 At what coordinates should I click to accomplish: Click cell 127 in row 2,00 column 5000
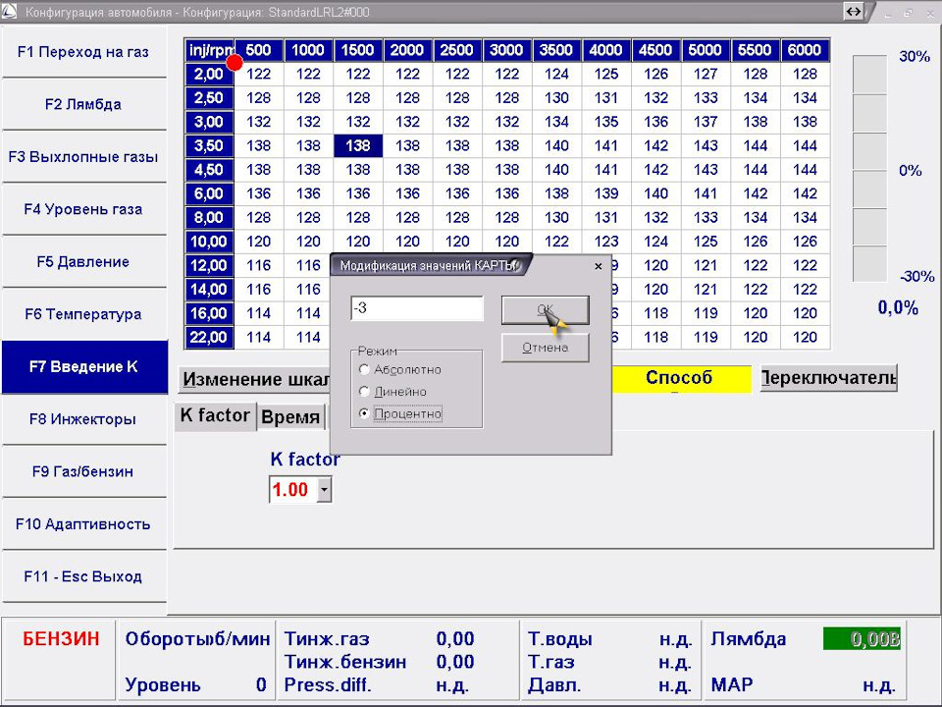tap(706, 74)
